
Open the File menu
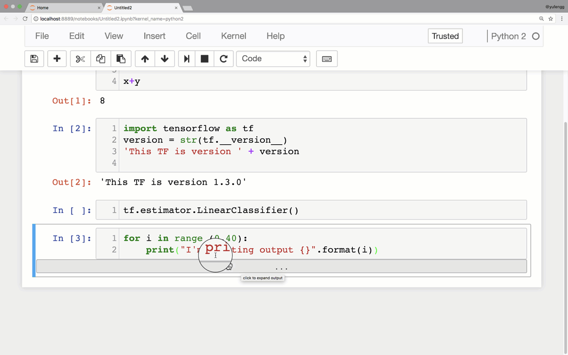42,36
